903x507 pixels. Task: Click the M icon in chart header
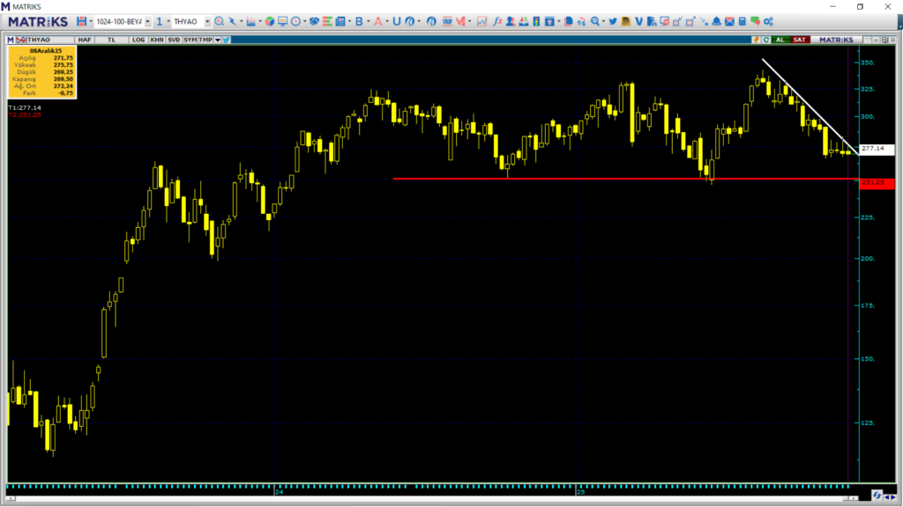coord(11,40)
